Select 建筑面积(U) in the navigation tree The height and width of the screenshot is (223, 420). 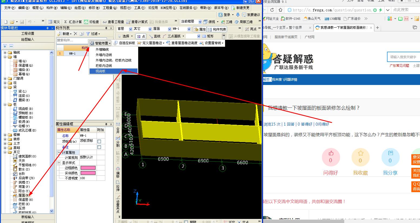point(25,156)
